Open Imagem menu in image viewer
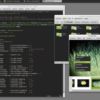Image resolution: width=100 pixels, height=100 pixels. pos(89,38)
